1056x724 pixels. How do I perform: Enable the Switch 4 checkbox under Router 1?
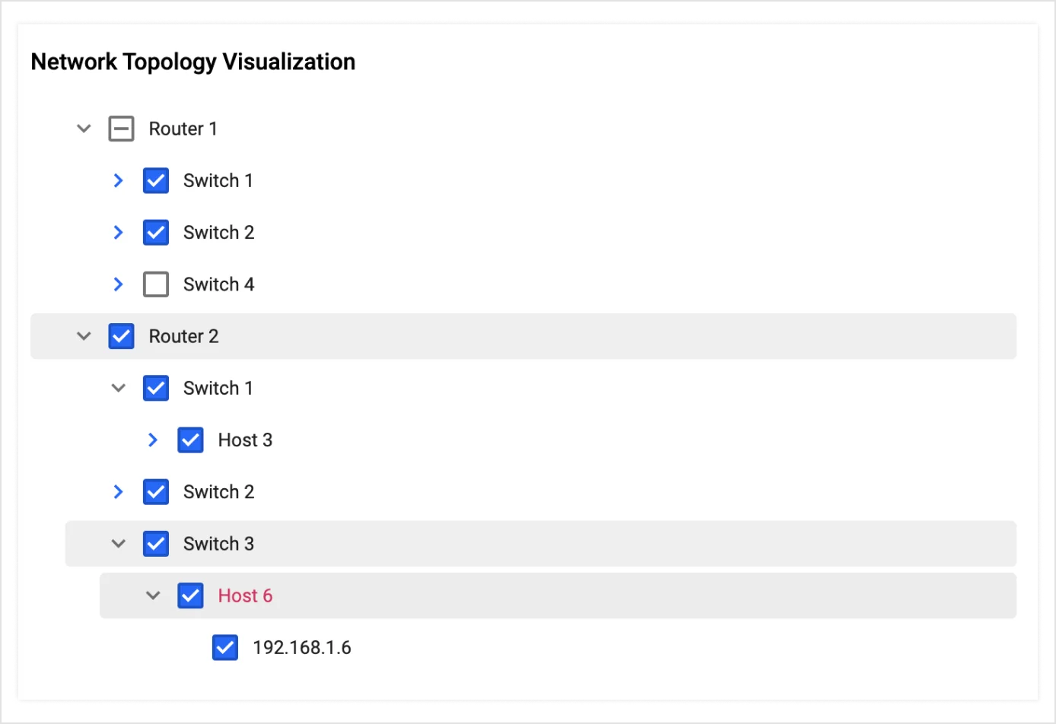click(156, 284)
